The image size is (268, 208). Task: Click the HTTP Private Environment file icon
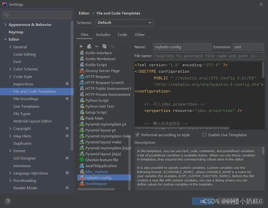82,94
